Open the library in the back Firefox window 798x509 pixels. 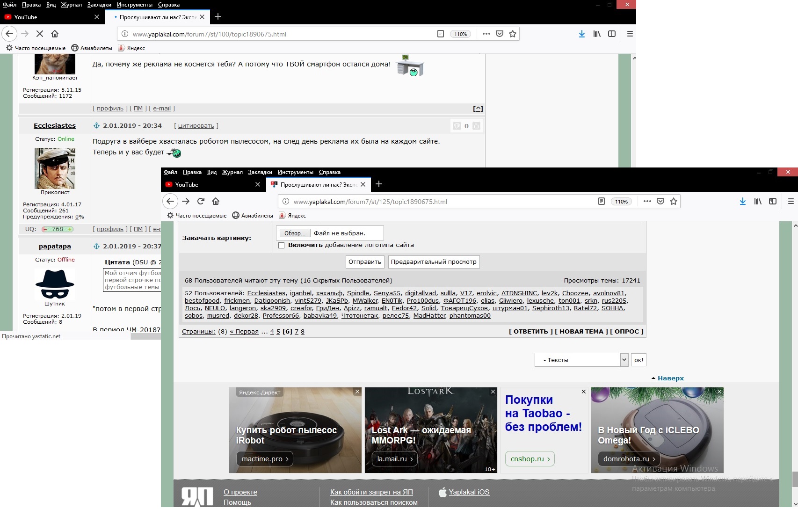[597, 34]
